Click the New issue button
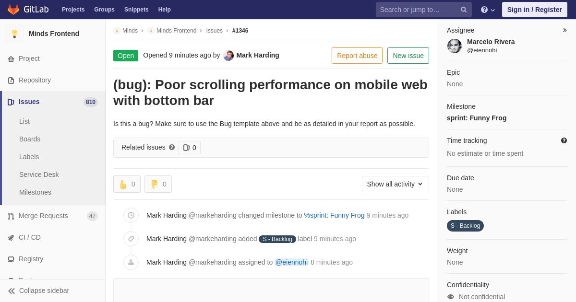 408,56
